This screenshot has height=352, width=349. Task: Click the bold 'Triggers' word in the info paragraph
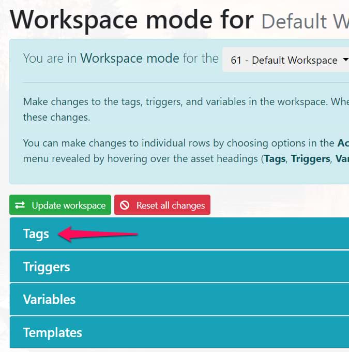(x=310, y=159)
